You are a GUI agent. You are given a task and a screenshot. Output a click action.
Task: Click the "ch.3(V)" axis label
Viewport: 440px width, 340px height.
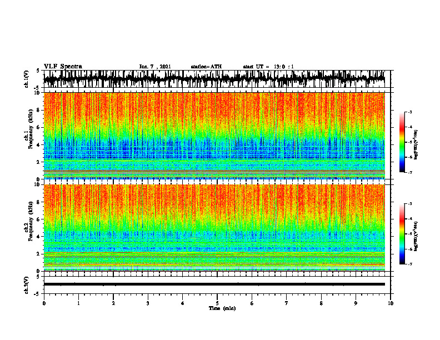tap(27, 285)
